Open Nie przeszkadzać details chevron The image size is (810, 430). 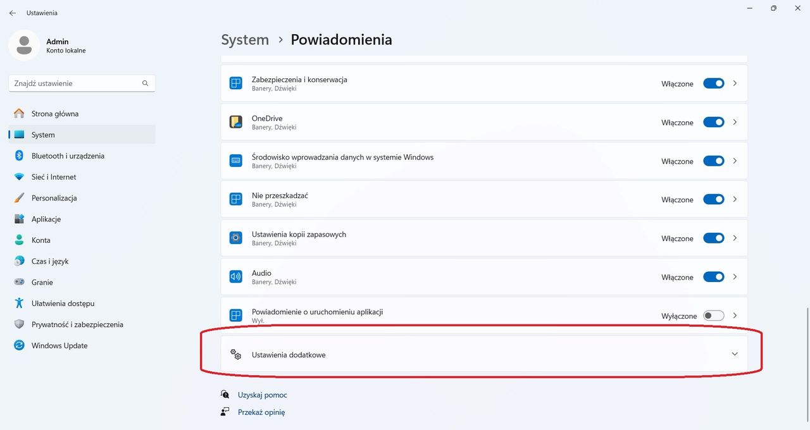735,200
